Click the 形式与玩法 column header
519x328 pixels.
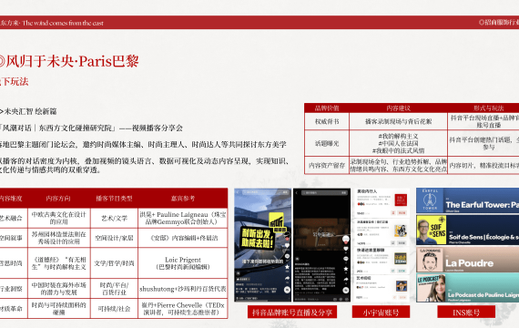[x=489, y=108]
